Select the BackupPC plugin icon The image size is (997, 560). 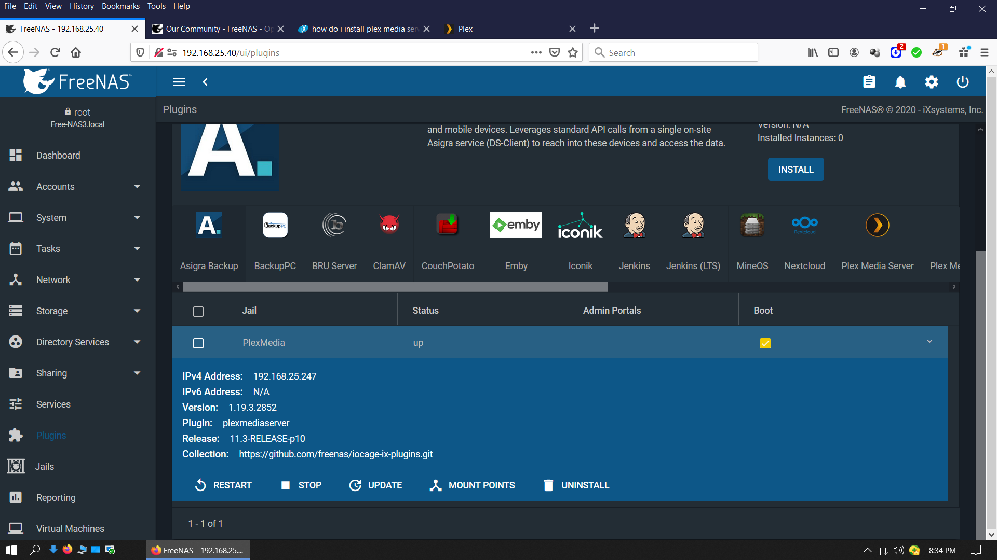pyautogui.click(x=275, y=225)
